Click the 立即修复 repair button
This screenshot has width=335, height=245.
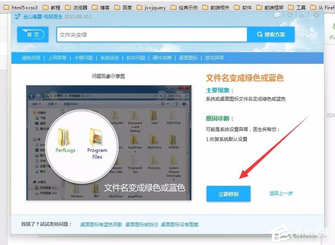(228, 194)
